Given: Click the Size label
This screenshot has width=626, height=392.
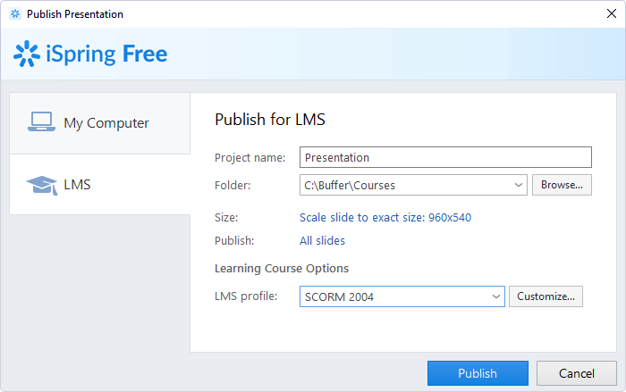Looking at the screenshot, I should click(226, 217).
